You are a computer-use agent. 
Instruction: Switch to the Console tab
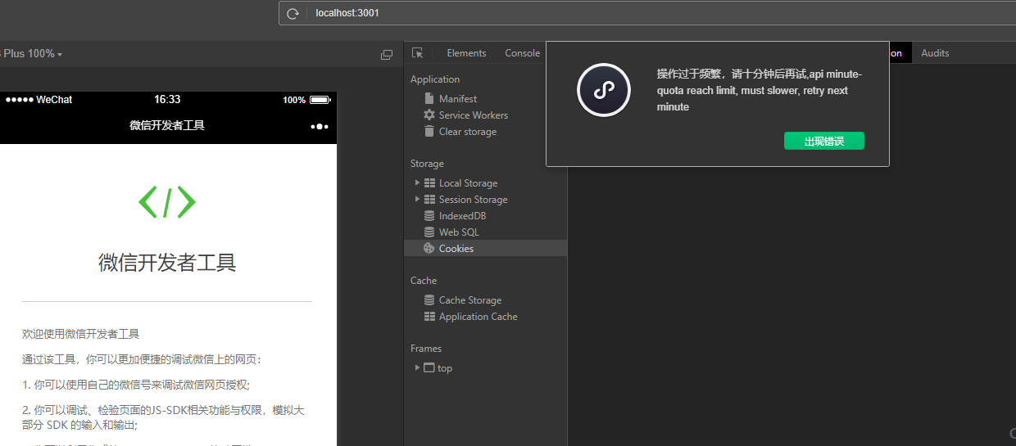[522, 53]
